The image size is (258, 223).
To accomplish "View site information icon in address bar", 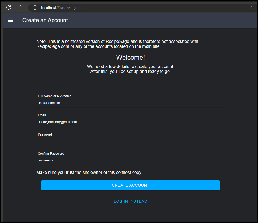I will pos(35,8).
